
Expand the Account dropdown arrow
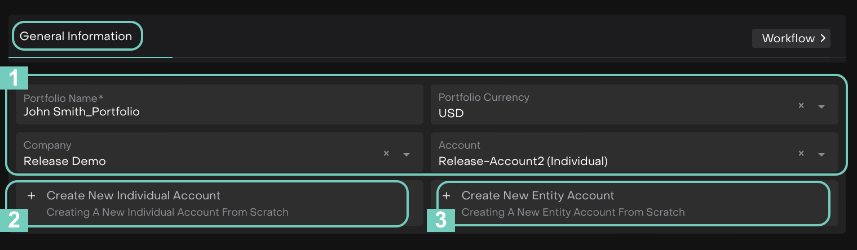(x=821, y=154)
